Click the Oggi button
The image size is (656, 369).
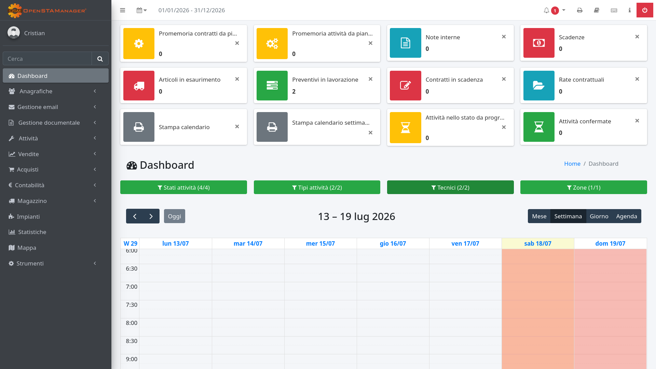[175, 216]
